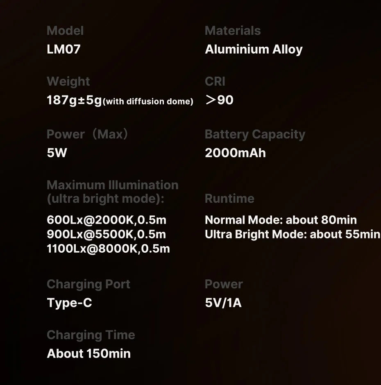Screen dimensions: 381x385
Task: Click the Type-C charging port value
Action: coord(69,303)
